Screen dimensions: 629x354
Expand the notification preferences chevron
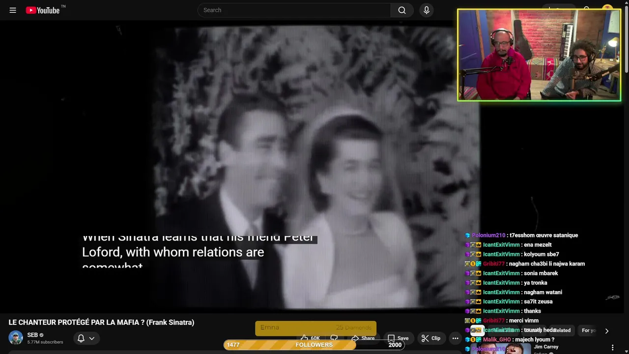point(91,338)
